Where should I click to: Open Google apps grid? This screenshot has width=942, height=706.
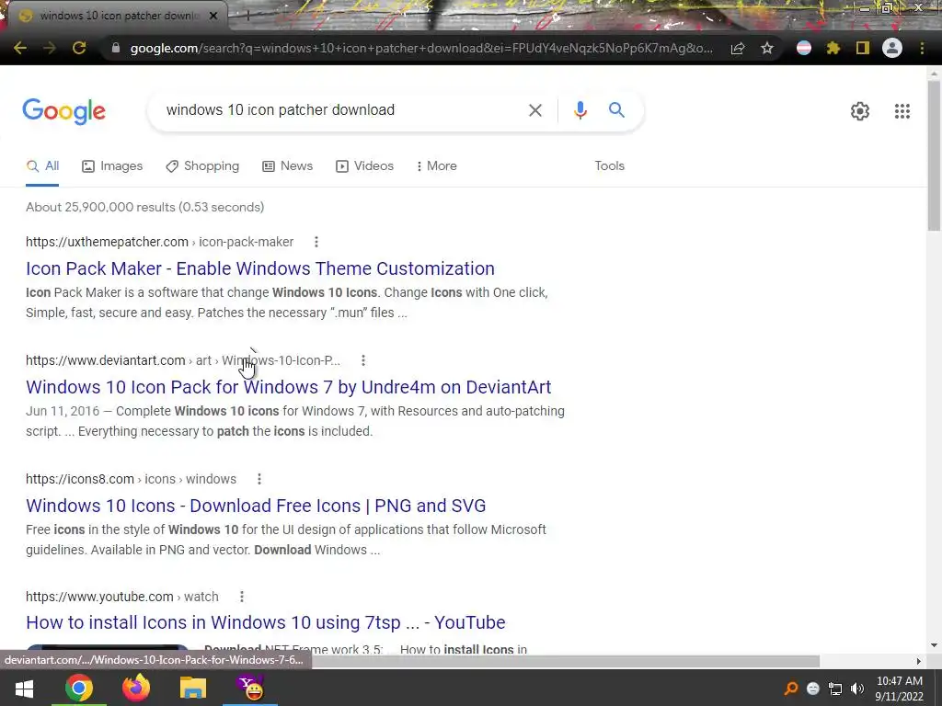click(x=902, y=111)
